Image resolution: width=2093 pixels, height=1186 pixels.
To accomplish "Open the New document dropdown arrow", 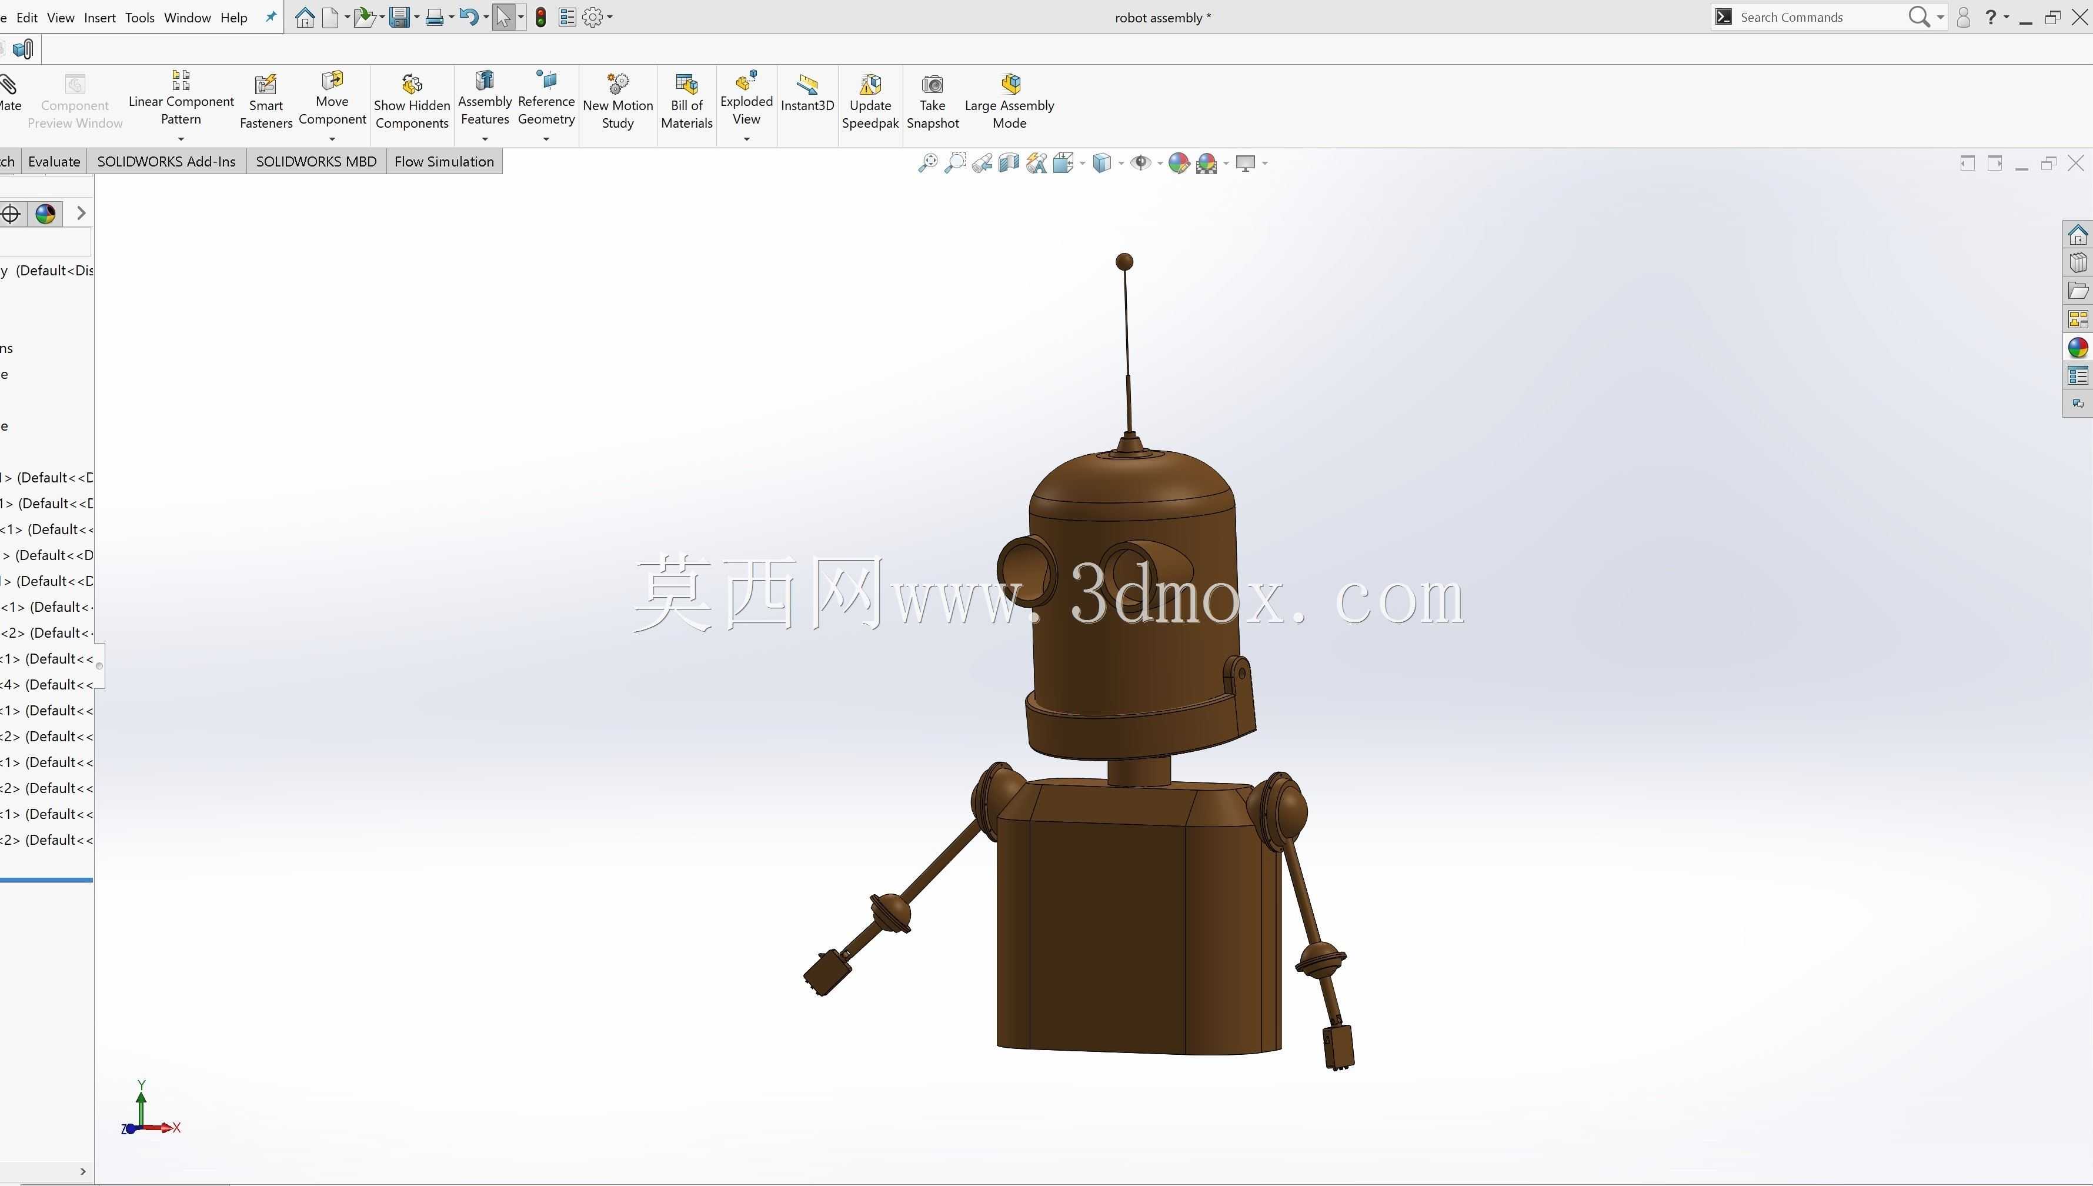I will pyautogui.click(x=347, y=17).
